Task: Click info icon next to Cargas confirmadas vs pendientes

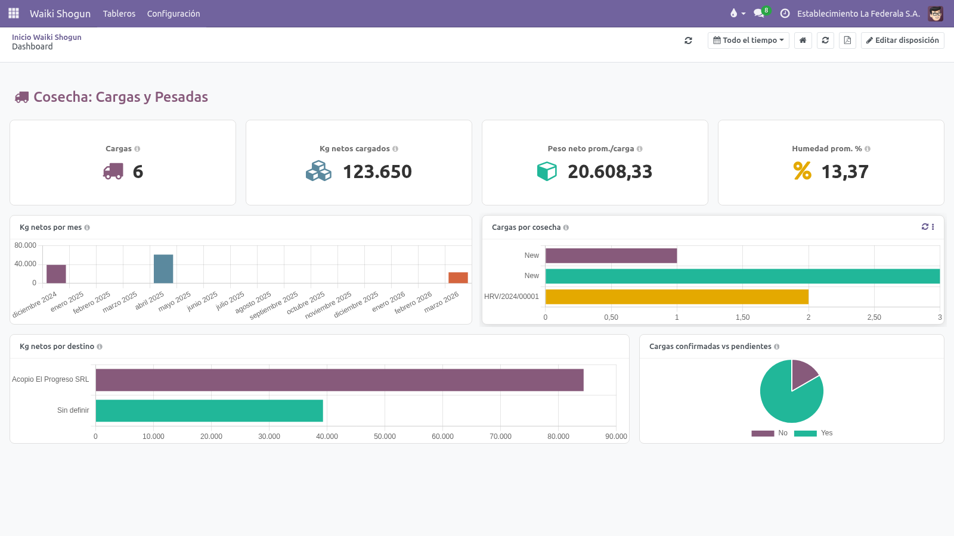Action: click(776, 347)
